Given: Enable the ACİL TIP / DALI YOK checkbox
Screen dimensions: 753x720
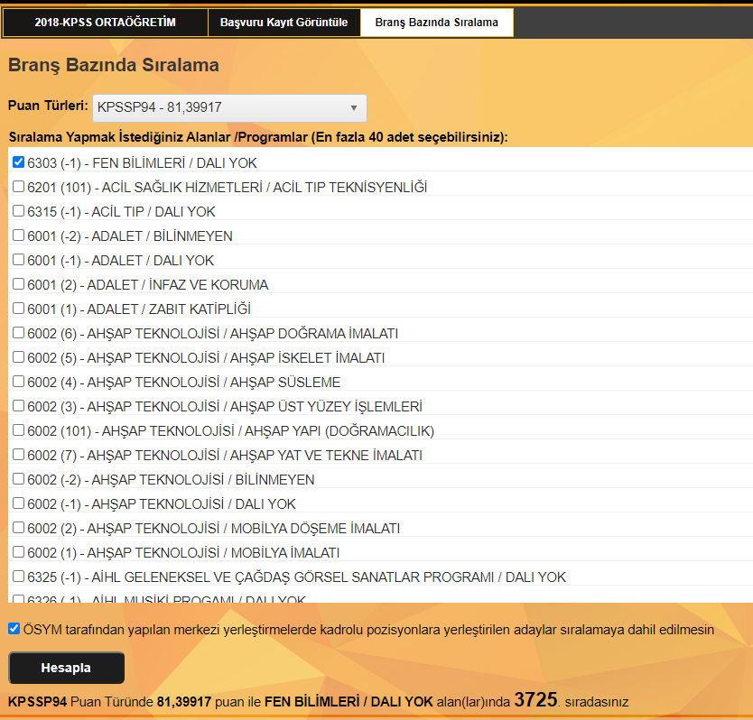Looking at the screenshot, I should pyautogui.click(x=18, y=211).
